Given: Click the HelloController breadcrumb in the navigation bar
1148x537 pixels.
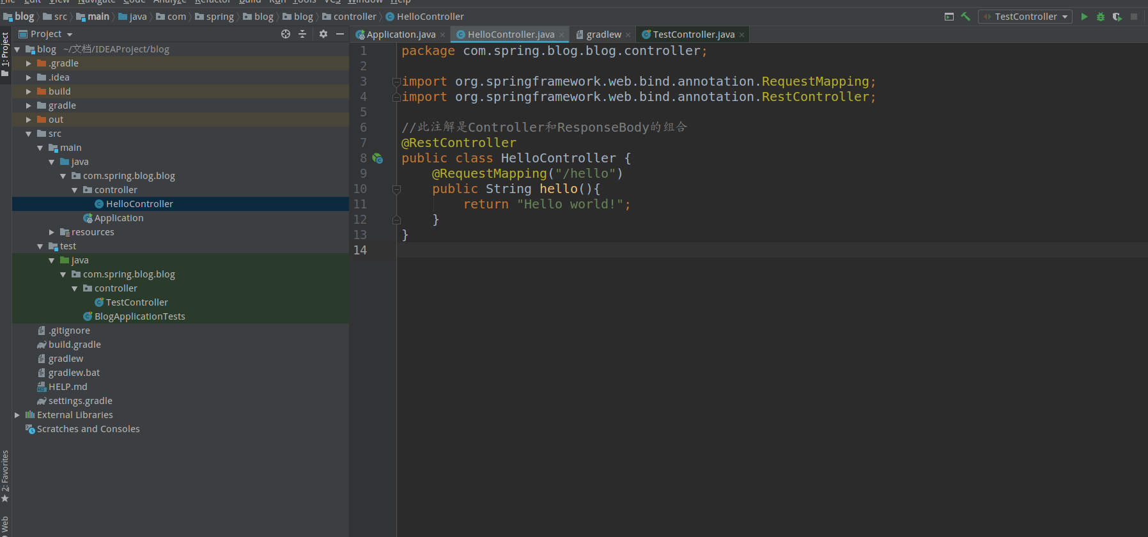Looking at the screenshot, I should [424, 17].
